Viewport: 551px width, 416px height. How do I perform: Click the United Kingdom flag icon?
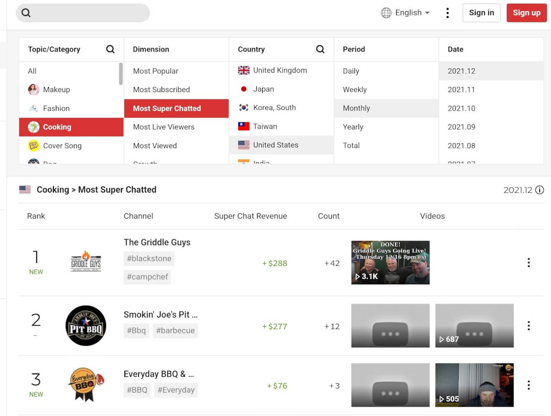click(244, 71)
